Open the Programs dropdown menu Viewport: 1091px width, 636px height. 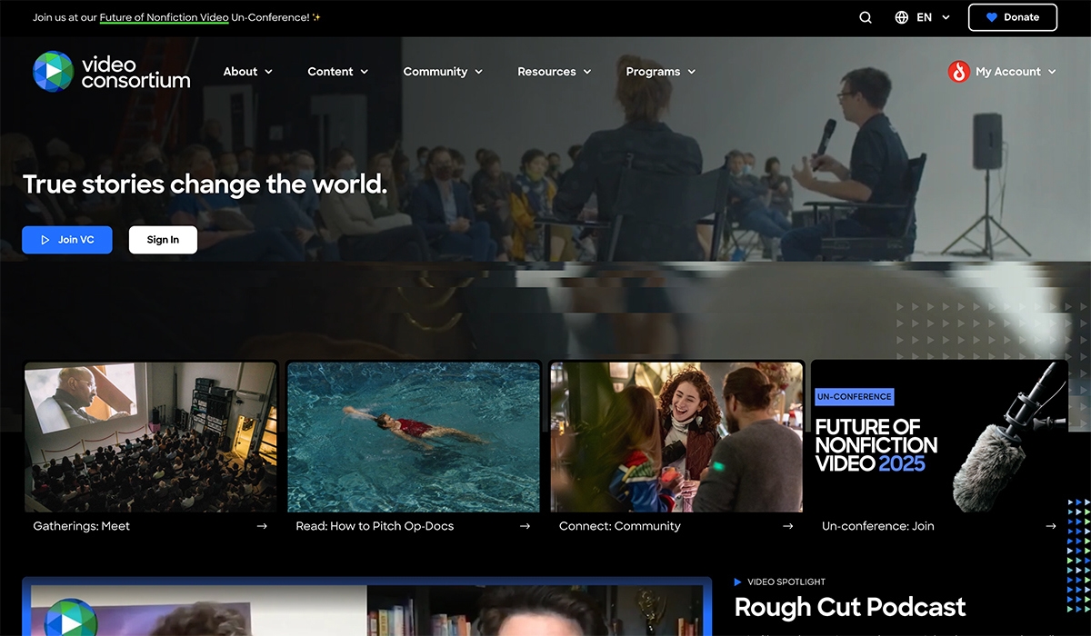pyautogui.click(x=660, y=72)
